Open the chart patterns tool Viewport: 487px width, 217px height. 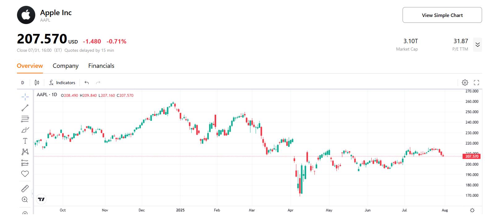[x=25, y=152]
